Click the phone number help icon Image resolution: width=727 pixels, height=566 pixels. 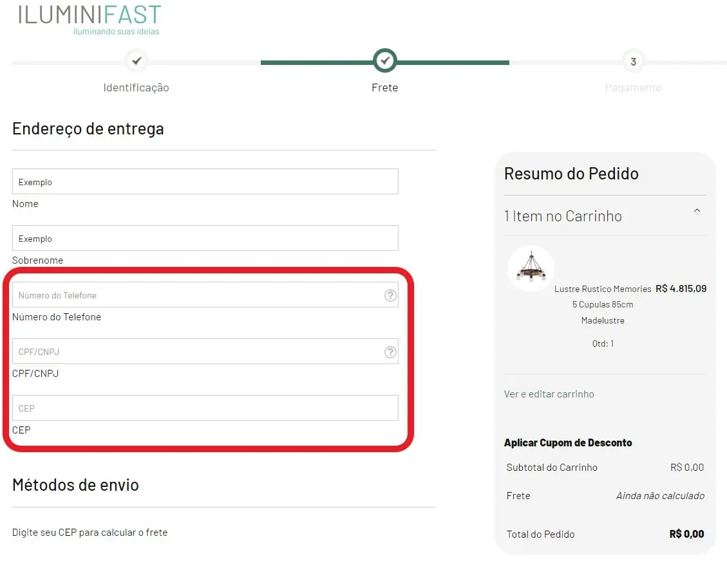(390, 295)
